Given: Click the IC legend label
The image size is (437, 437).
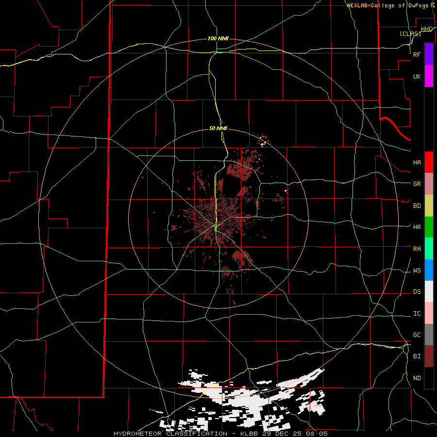Looking at the screenshot, I should tap(417, 314).
